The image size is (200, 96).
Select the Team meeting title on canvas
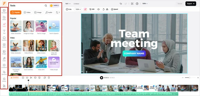coord(134,39)
